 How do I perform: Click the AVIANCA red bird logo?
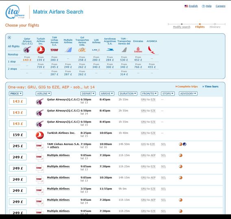coord(152,50)
